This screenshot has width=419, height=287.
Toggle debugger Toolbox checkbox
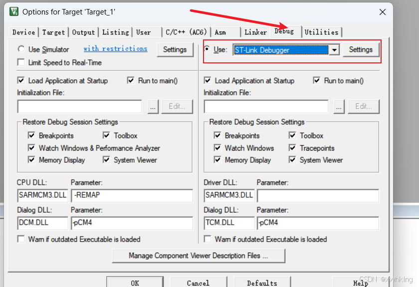(x=292, y=135)
